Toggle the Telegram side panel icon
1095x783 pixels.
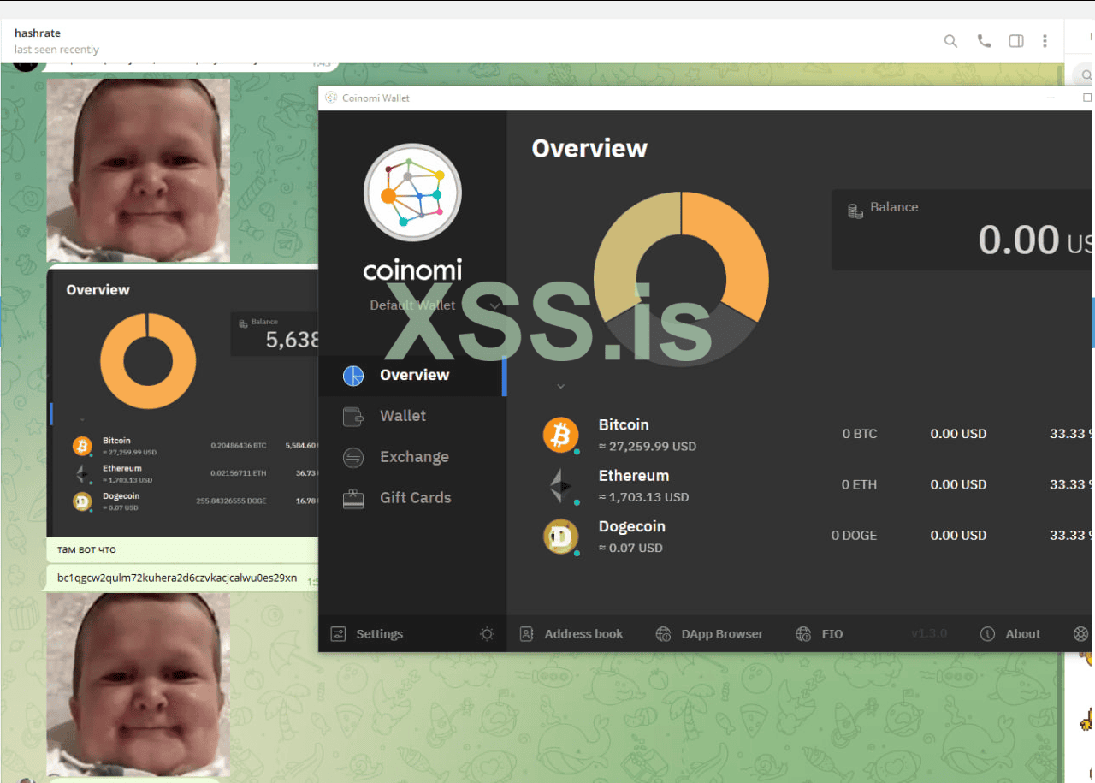1016,41
